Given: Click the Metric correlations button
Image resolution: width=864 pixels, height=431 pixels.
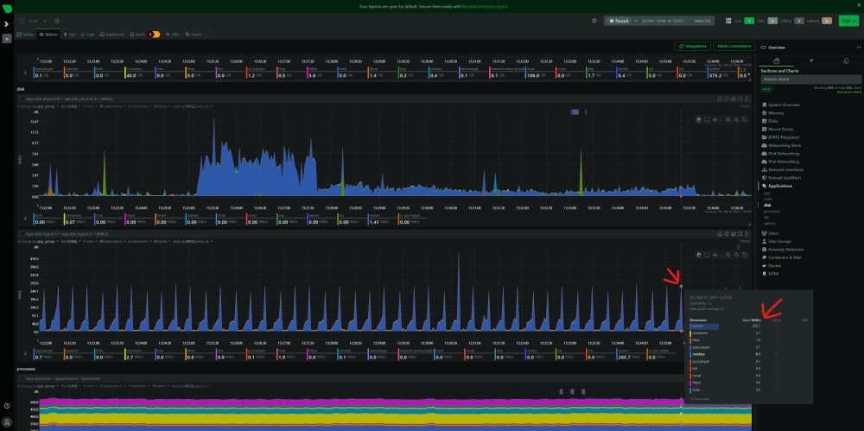Looking at the screenshot, I should [734, 47].
